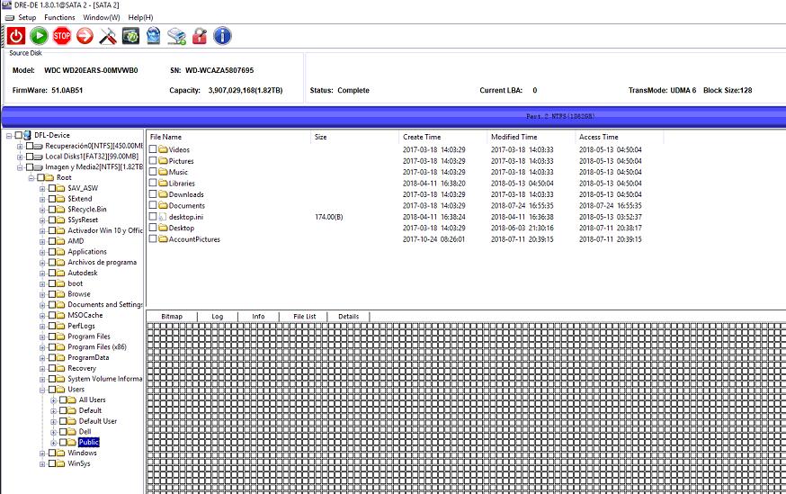Click the blue globe computer icon

click(154, 36)
